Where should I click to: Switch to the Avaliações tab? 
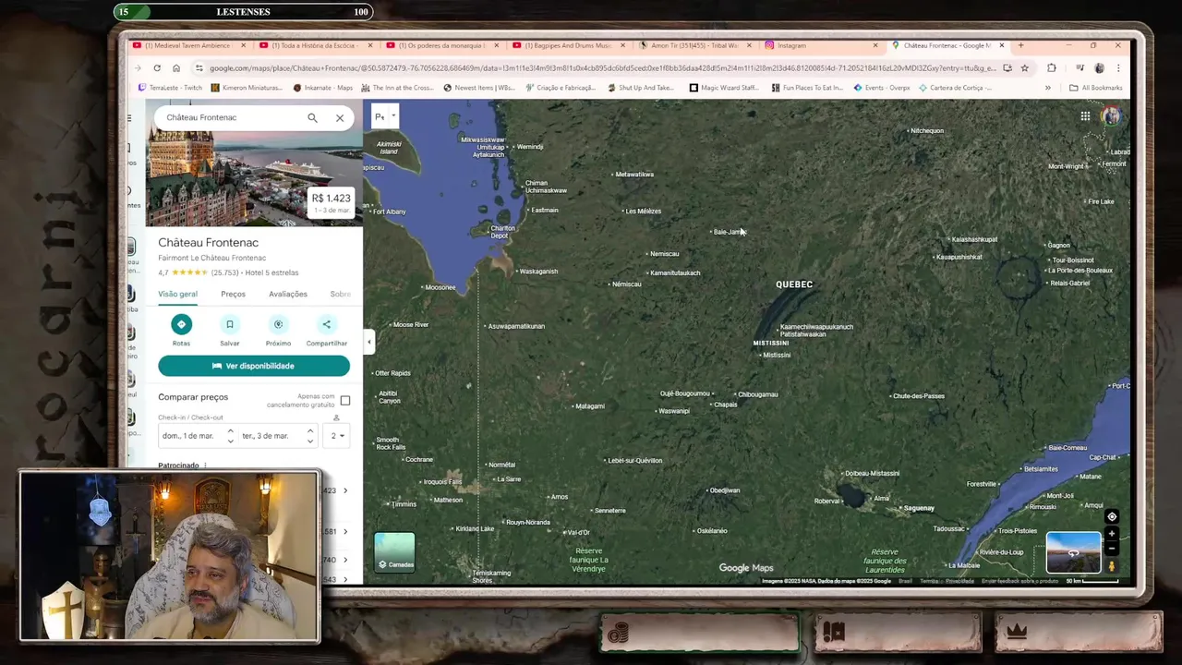pos(288,294)
